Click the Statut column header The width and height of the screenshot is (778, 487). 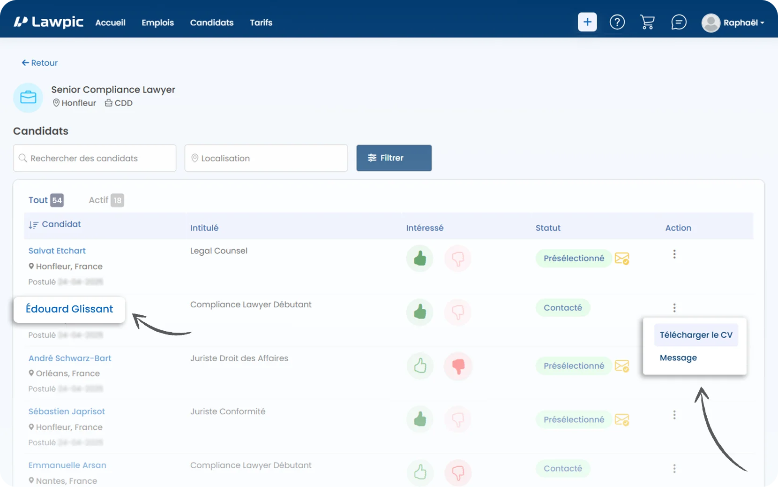548,228
